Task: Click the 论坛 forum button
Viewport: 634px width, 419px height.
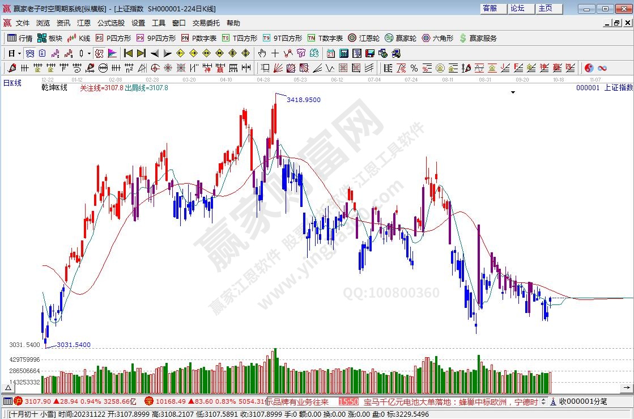Action: coord(517,9)
